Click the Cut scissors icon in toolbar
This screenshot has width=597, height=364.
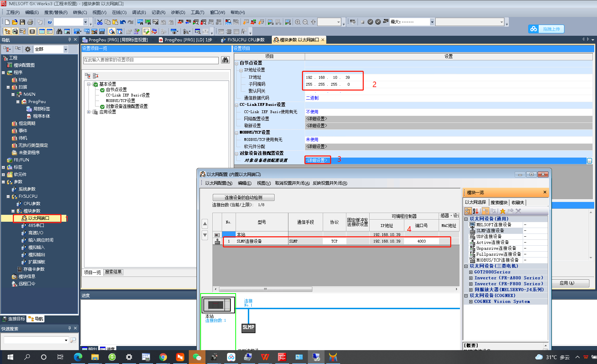click(x=100, y=22)
